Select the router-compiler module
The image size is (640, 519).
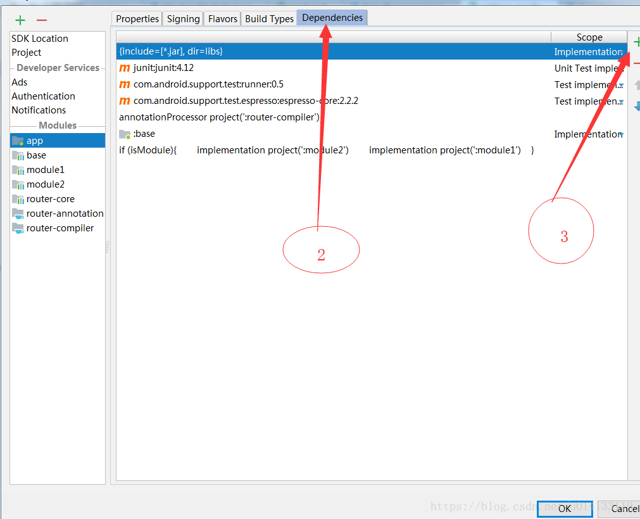tap(58, 228)
